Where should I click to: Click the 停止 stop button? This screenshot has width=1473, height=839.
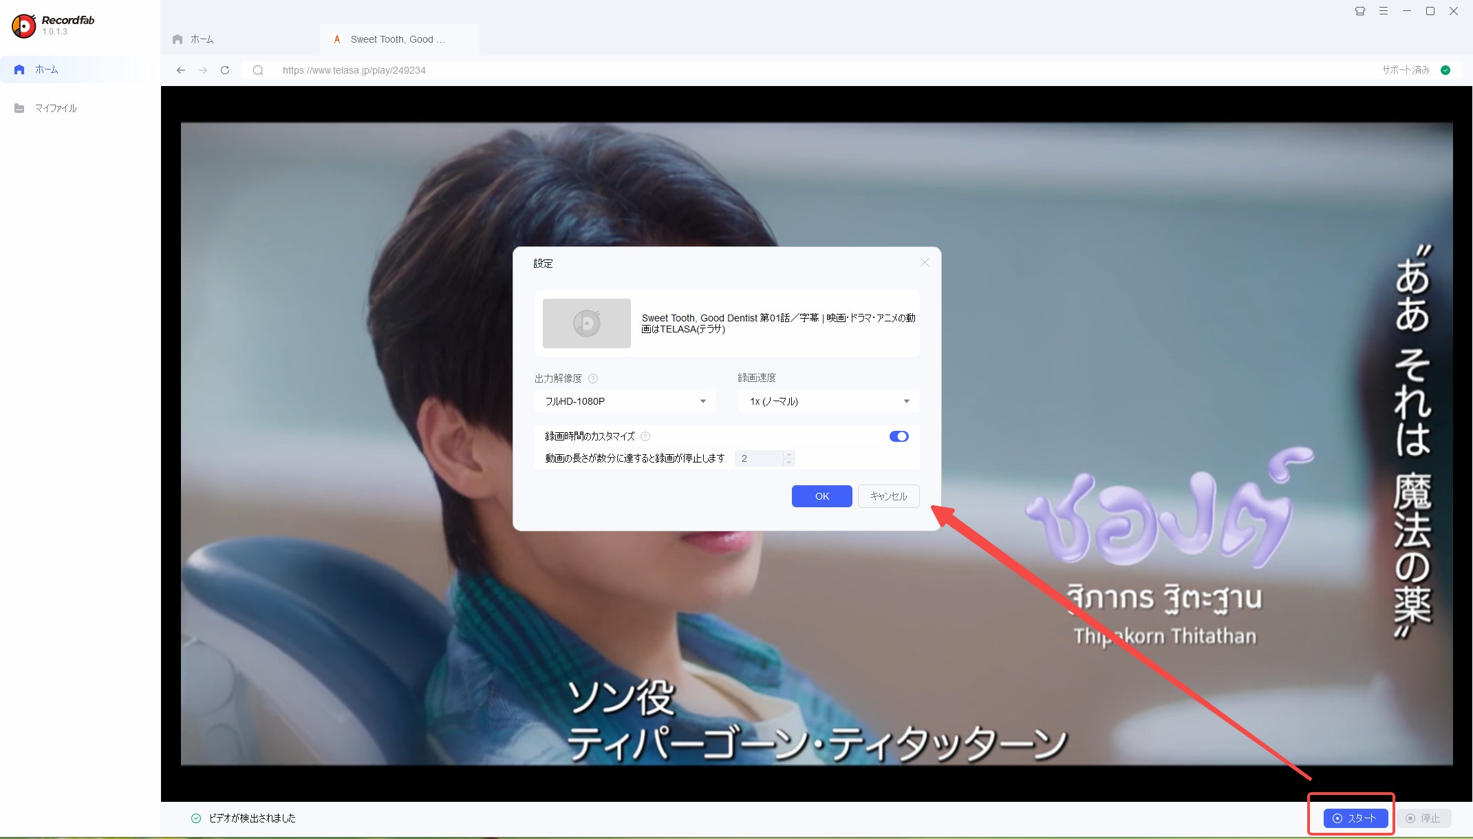[x=1423, y=818]
